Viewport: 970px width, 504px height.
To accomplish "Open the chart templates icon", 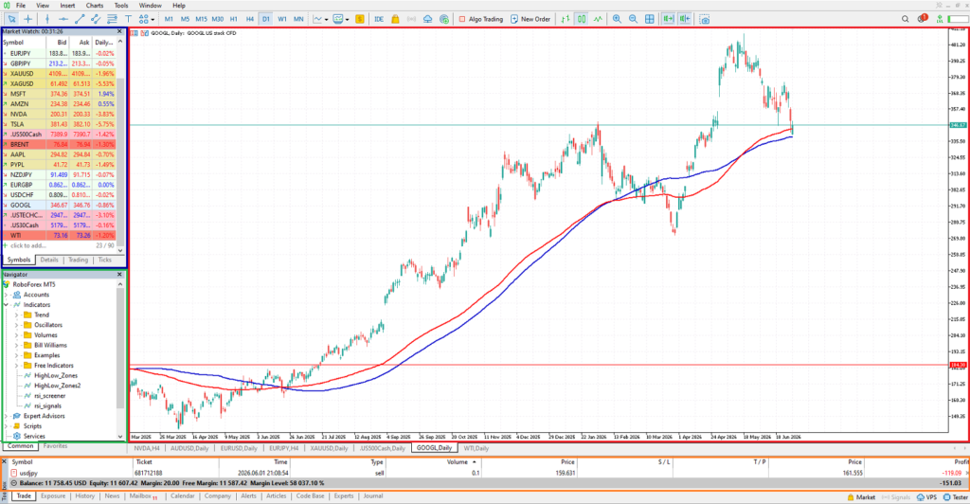I will (x=338, y=19).
